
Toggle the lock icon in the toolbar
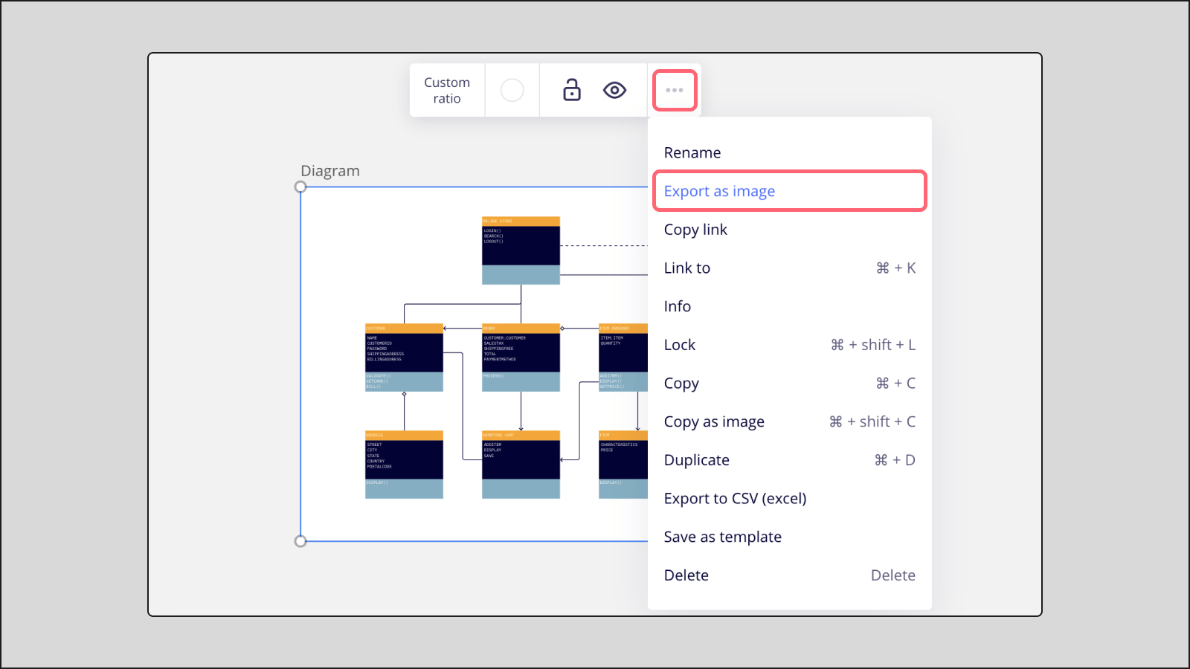coord(570,90)
